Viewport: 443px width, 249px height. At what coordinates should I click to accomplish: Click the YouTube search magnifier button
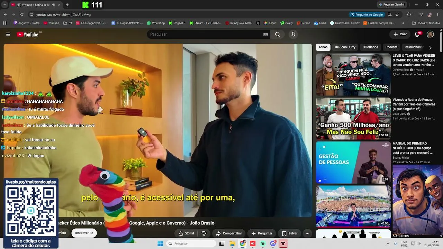(x=278, y=34)
